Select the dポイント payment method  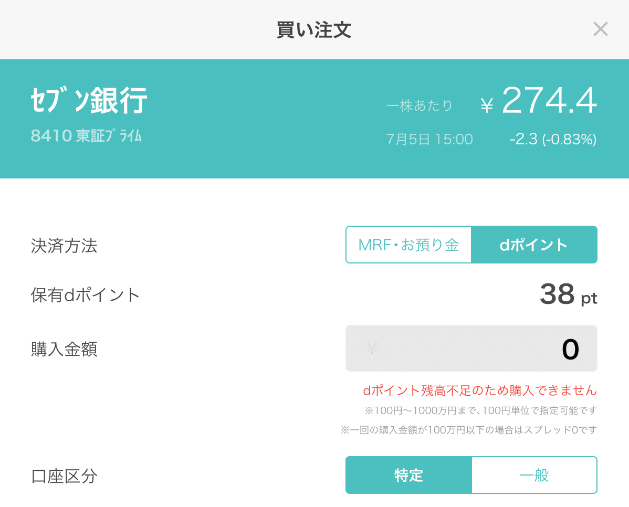point(534,244)
